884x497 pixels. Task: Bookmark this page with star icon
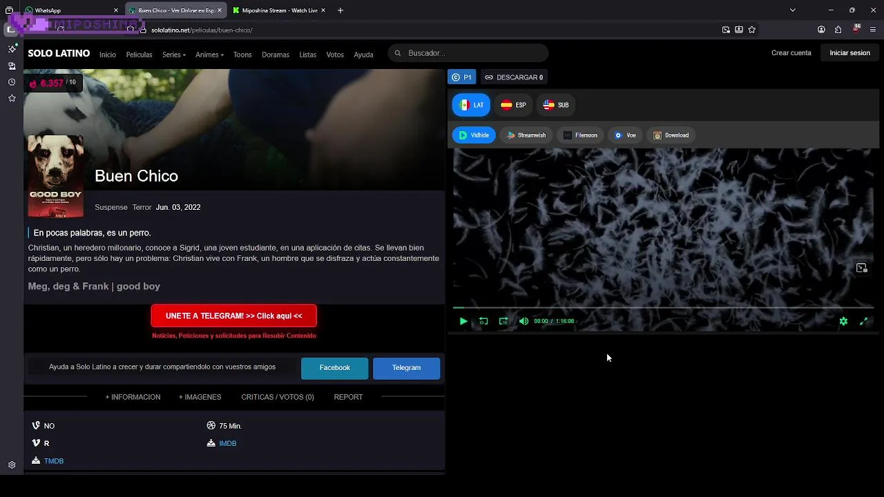(x=752, y=30)
